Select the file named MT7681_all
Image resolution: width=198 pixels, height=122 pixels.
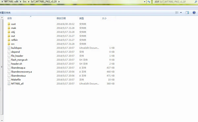(17, 84)
